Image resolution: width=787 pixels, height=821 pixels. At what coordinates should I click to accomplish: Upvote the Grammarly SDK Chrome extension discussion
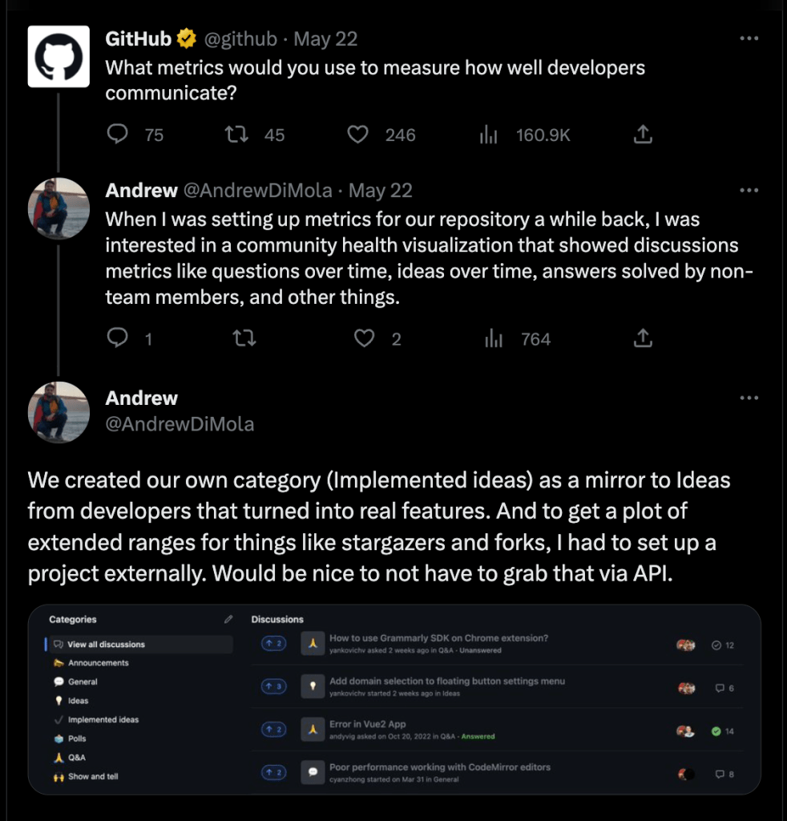point(273,643)
